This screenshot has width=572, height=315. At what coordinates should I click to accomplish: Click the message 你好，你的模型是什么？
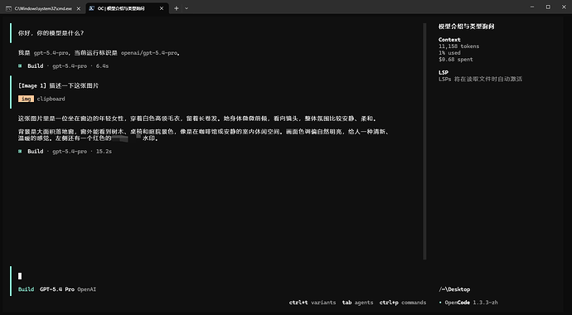[51, 33]
